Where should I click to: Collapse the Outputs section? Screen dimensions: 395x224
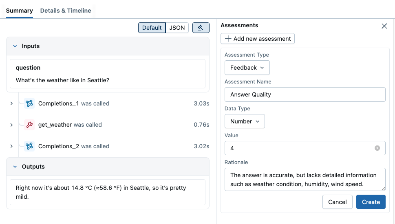point(15,167)
